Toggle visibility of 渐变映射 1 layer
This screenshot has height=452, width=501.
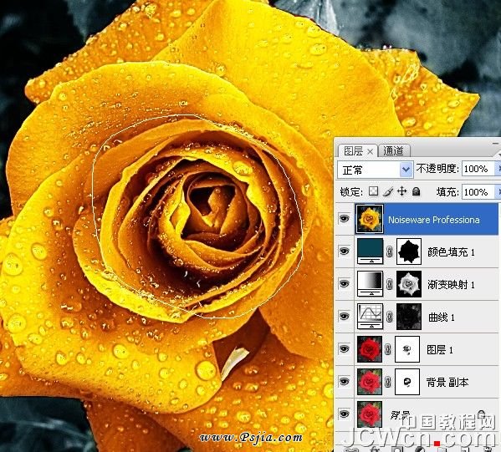click(x=344, y=283)
